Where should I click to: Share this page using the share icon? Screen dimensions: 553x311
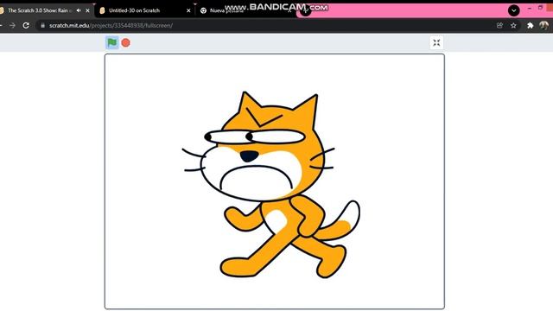tap(499, 25)
